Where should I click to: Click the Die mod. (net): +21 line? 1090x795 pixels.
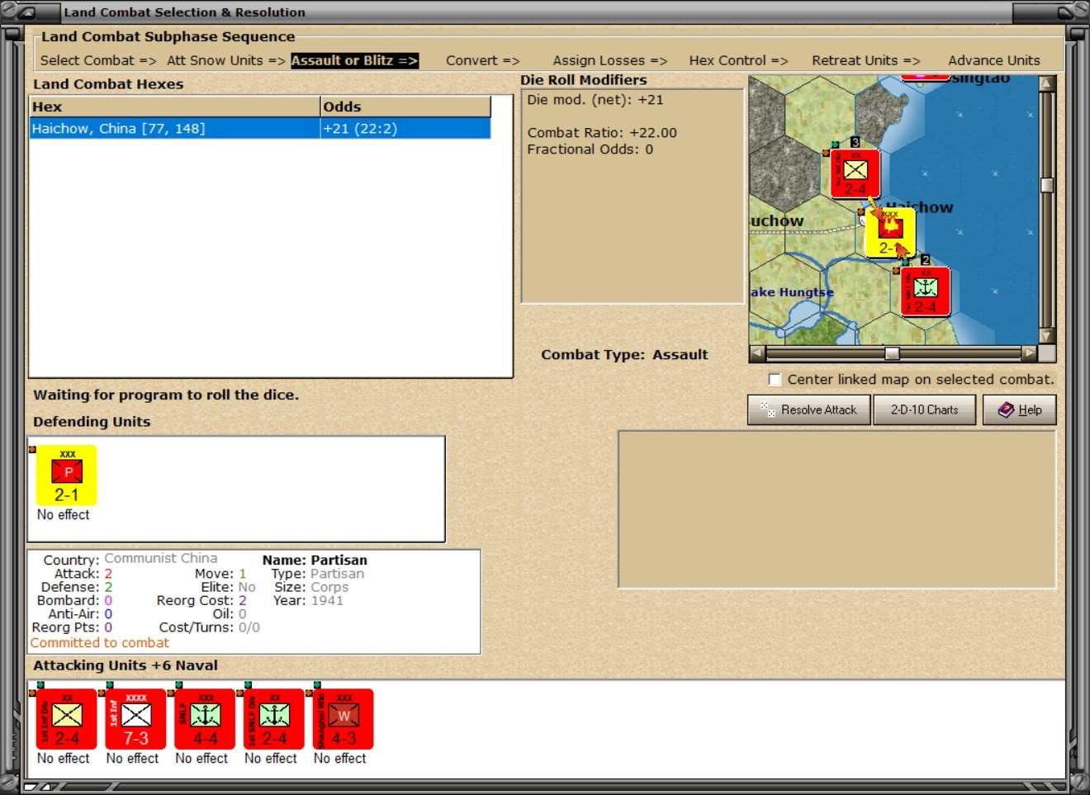tap(595, 100)
